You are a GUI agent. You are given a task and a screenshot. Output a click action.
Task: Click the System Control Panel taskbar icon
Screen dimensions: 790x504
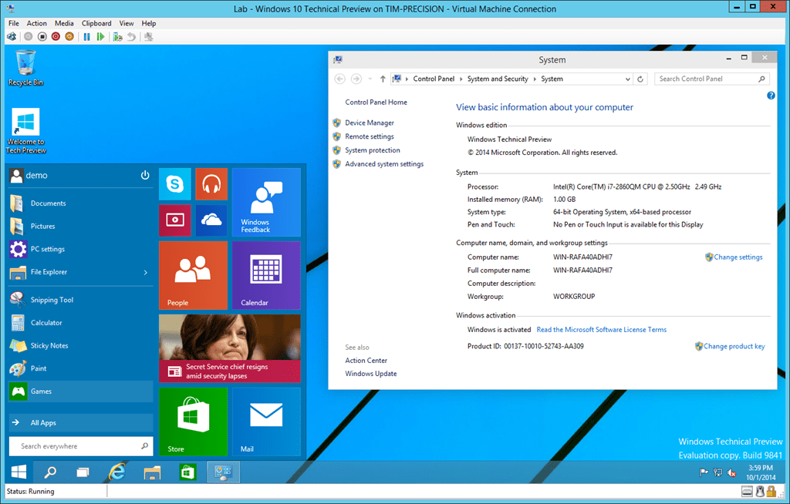(x=223, y=472)
